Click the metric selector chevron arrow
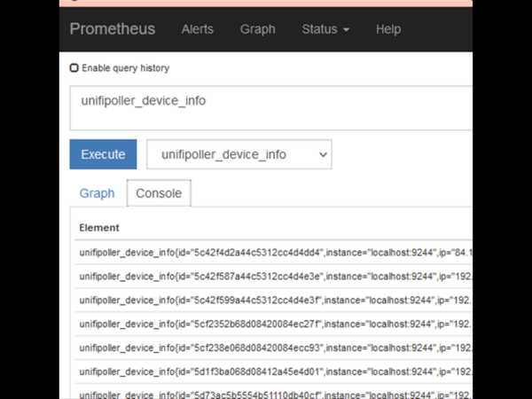The height and width of the screenshot is (399, 532). coord(323,154)
